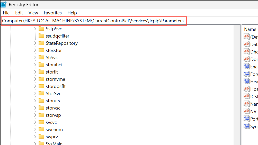The height and width of the screenshot is (145, 258).
Task: Click the (Default) string value icon
Action: [247, 37]
